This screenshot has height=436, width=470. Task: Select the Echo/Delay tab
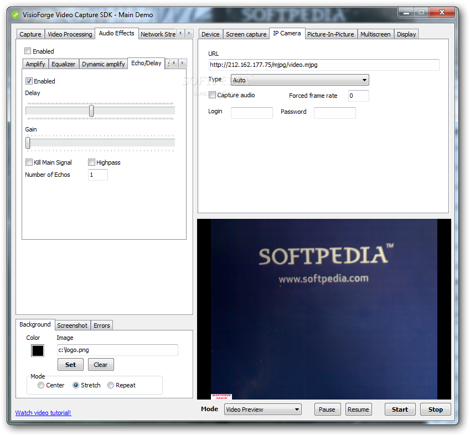146,63
